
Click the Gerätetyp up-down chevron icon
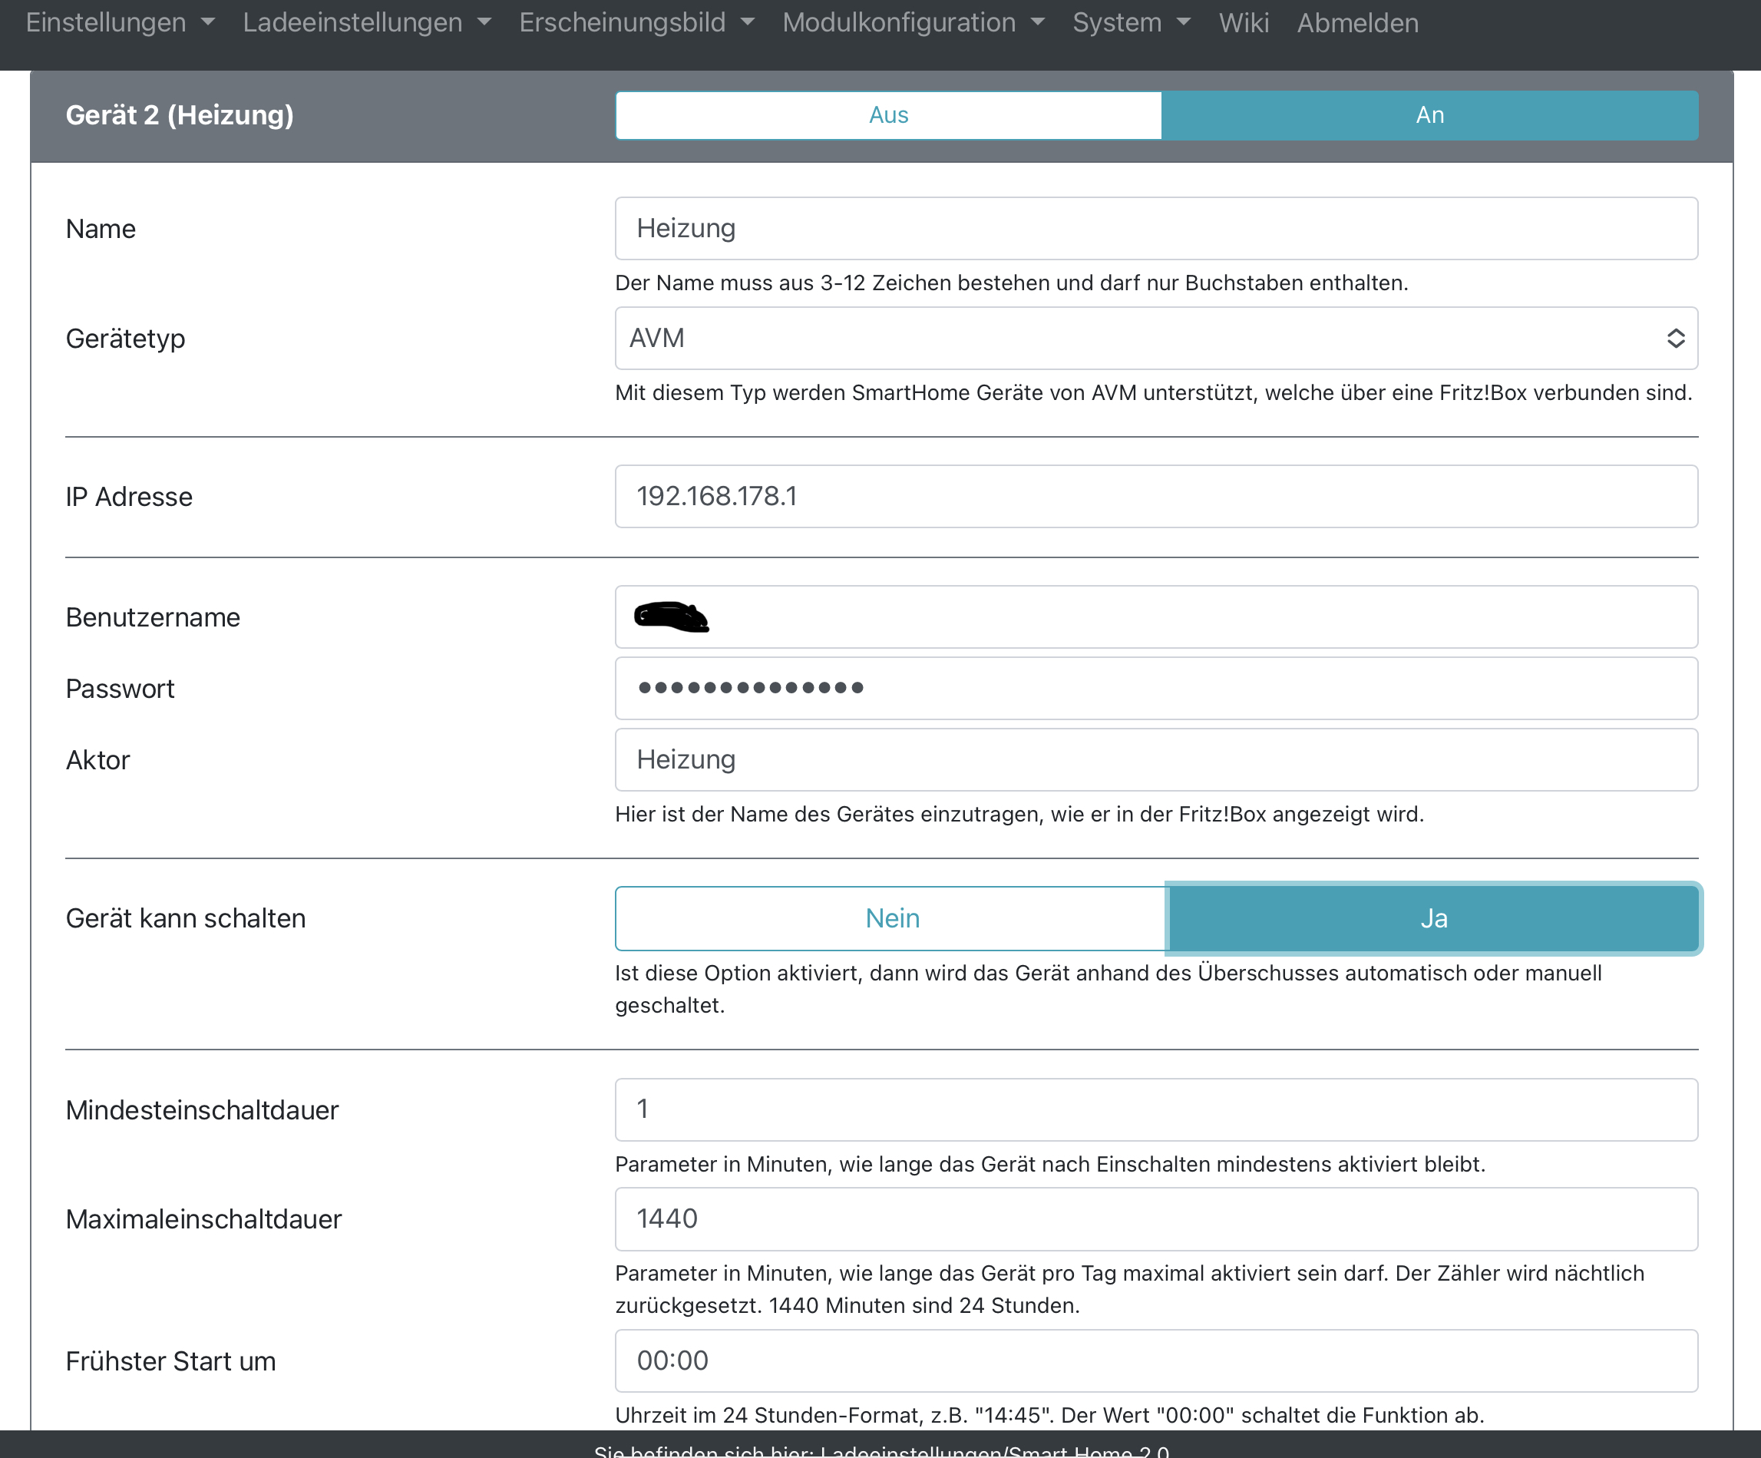tap(1674, 338)
